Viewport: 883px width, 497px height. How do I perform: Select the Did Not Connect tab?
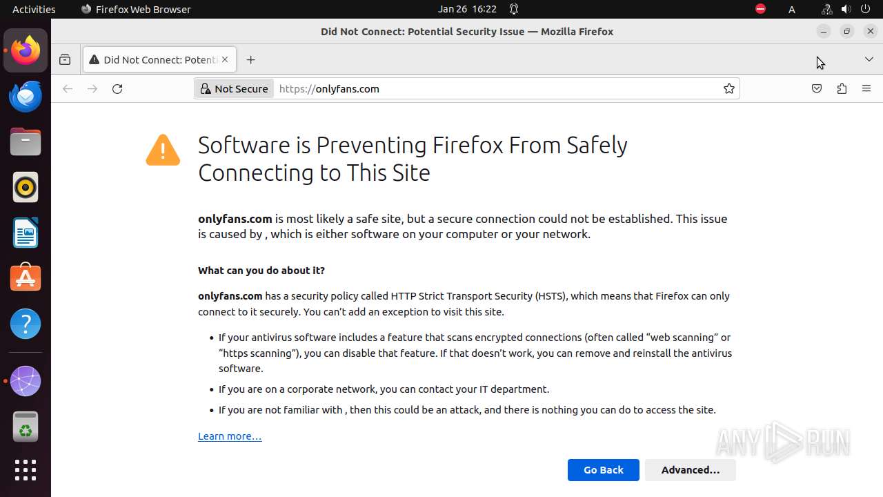tap(159, 60)
